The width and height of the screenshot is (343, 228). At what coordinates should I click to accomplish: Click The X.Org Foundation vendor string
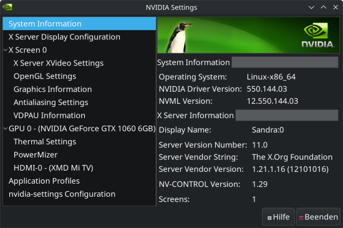pyautogui.click(x=292, y=157)
